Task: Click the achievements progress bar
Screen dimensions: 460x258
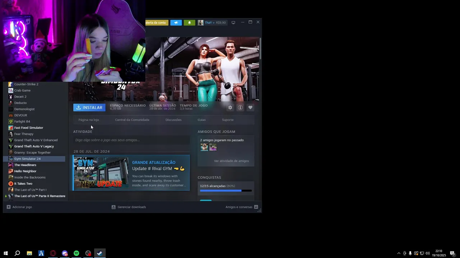Action: (226, 191)
